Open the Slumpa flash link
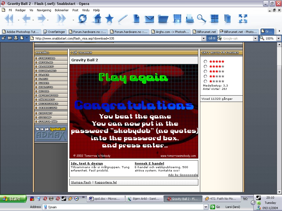The width and height of the screenshot is (282, 211). pos(81,182)
